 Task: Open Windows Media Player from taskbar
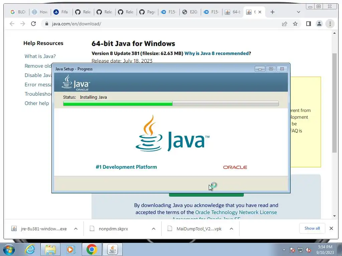71,249
